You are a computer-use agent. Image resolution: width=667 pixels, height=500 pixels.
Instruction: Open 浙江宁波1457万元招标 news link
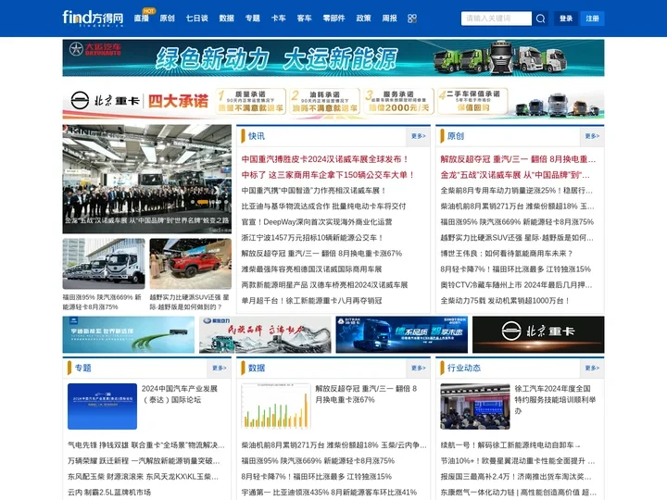pos(312,238)
